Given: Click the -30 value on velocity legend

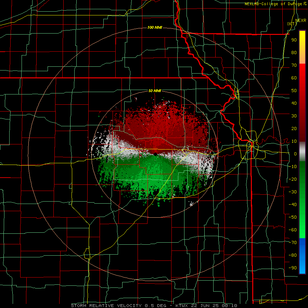Looking at the screenshot, I should point(293,192).
